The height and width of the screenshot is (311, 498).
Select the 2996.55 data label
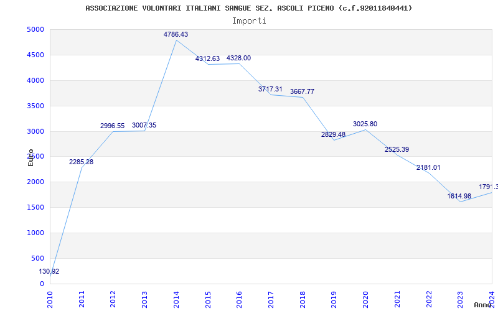[x=113, y=126]
